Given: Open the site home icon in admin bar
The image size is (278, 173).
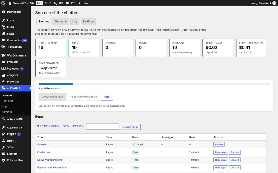Looking at the screenshot, I should (10, 3).
